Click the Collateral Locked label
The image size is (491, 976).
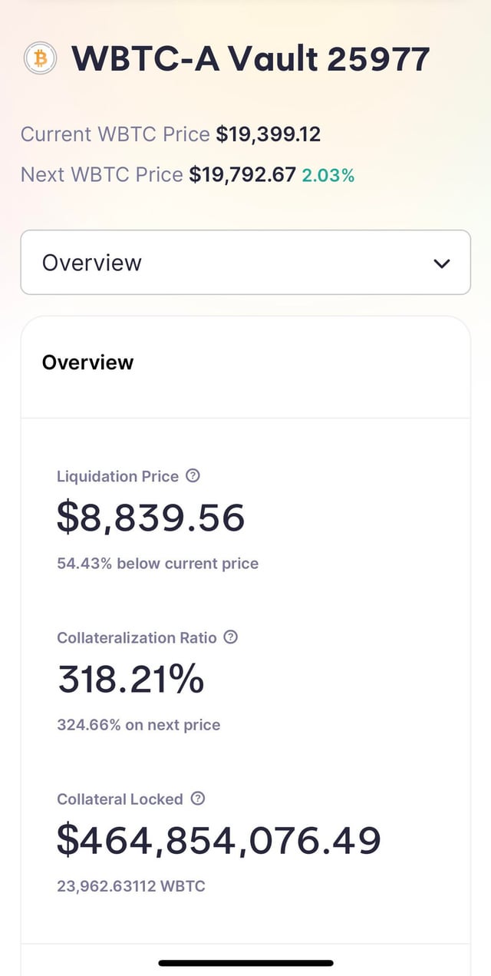[x=120, y=799]
